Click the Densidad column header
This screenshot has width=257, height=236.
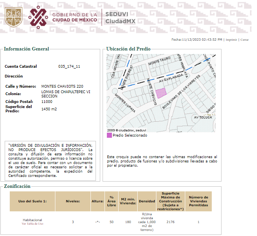click(x=147, y=201)
